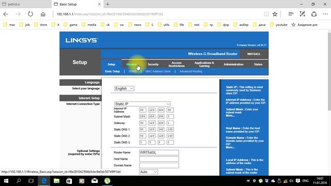Open the utils bookmarks folder
Image resolution: width=331 pixels, height=186 pixels.
[x=163, y=25]
